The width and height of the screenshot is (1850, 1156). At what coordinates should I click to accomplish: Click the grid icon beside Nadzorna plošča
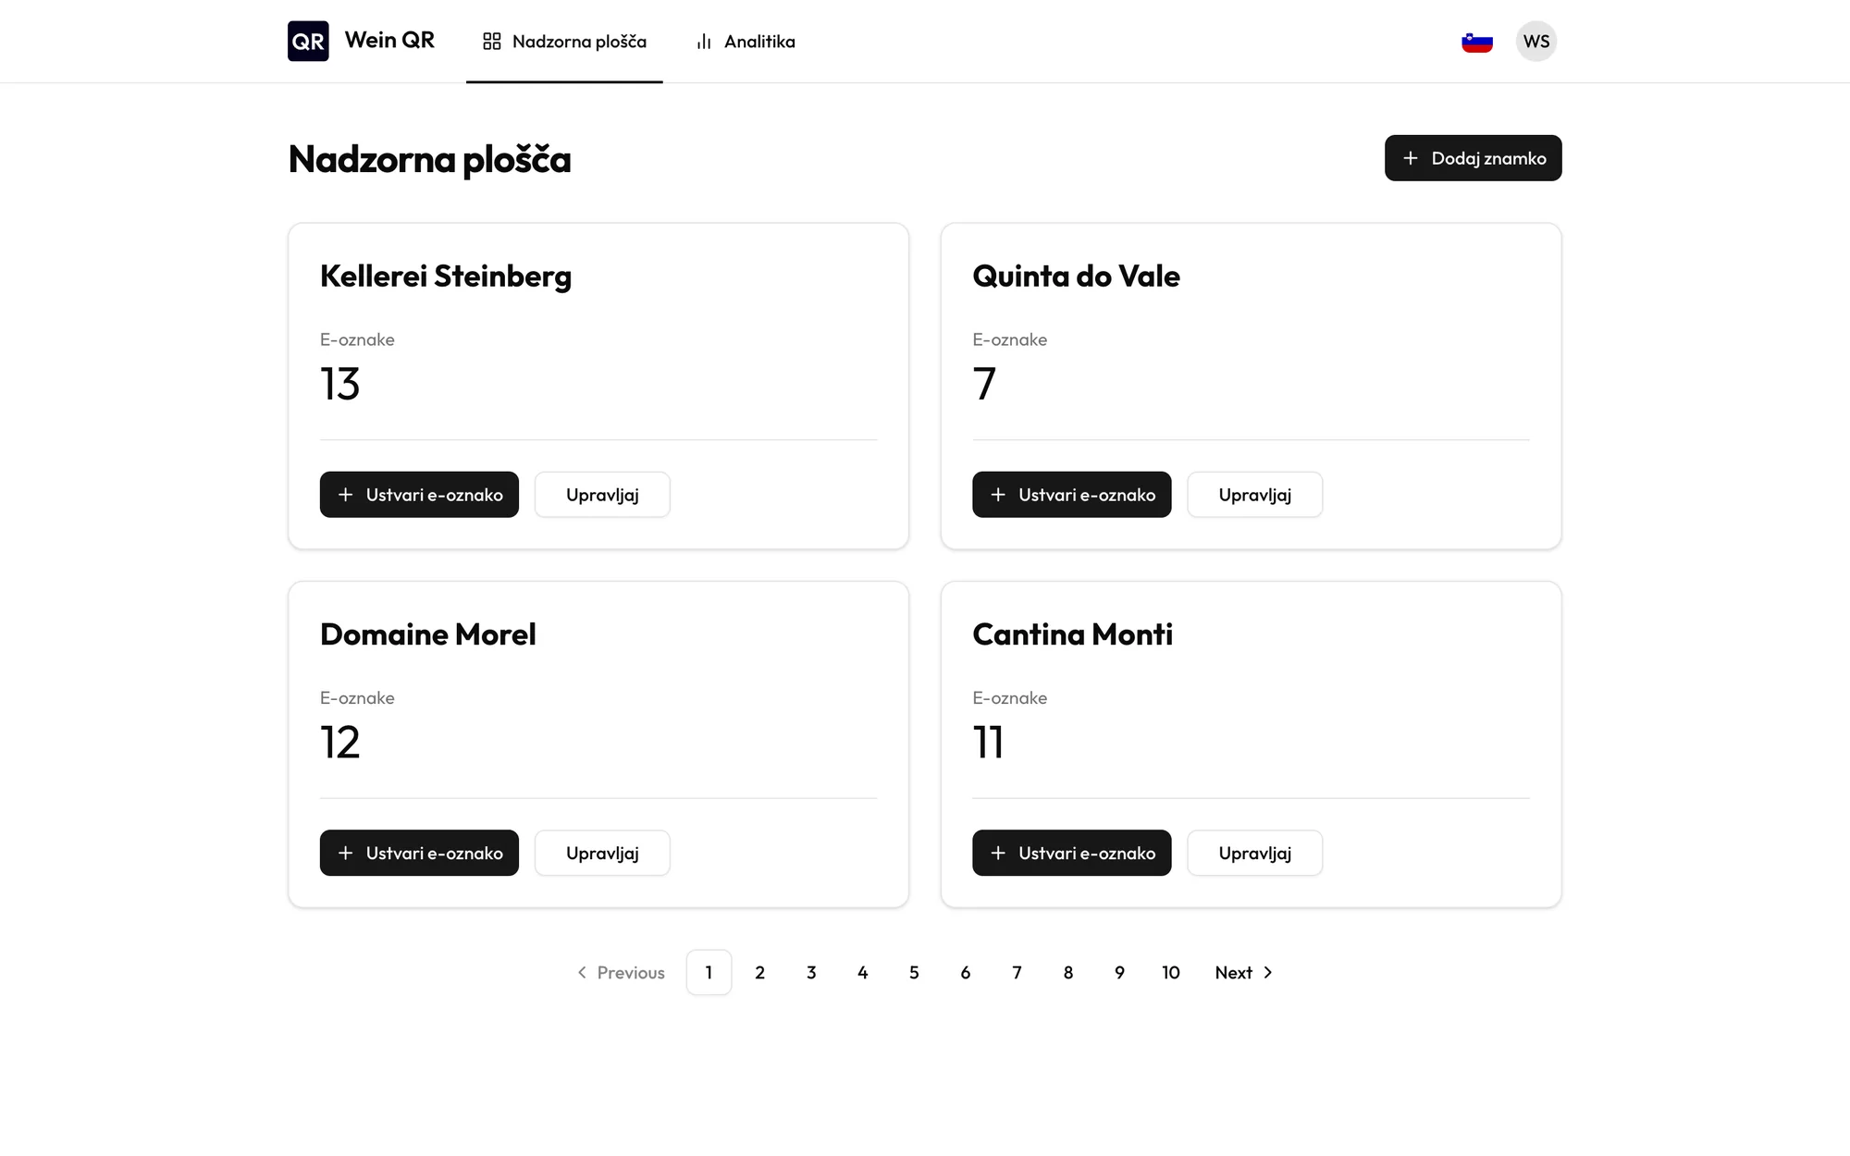(492, 42)
